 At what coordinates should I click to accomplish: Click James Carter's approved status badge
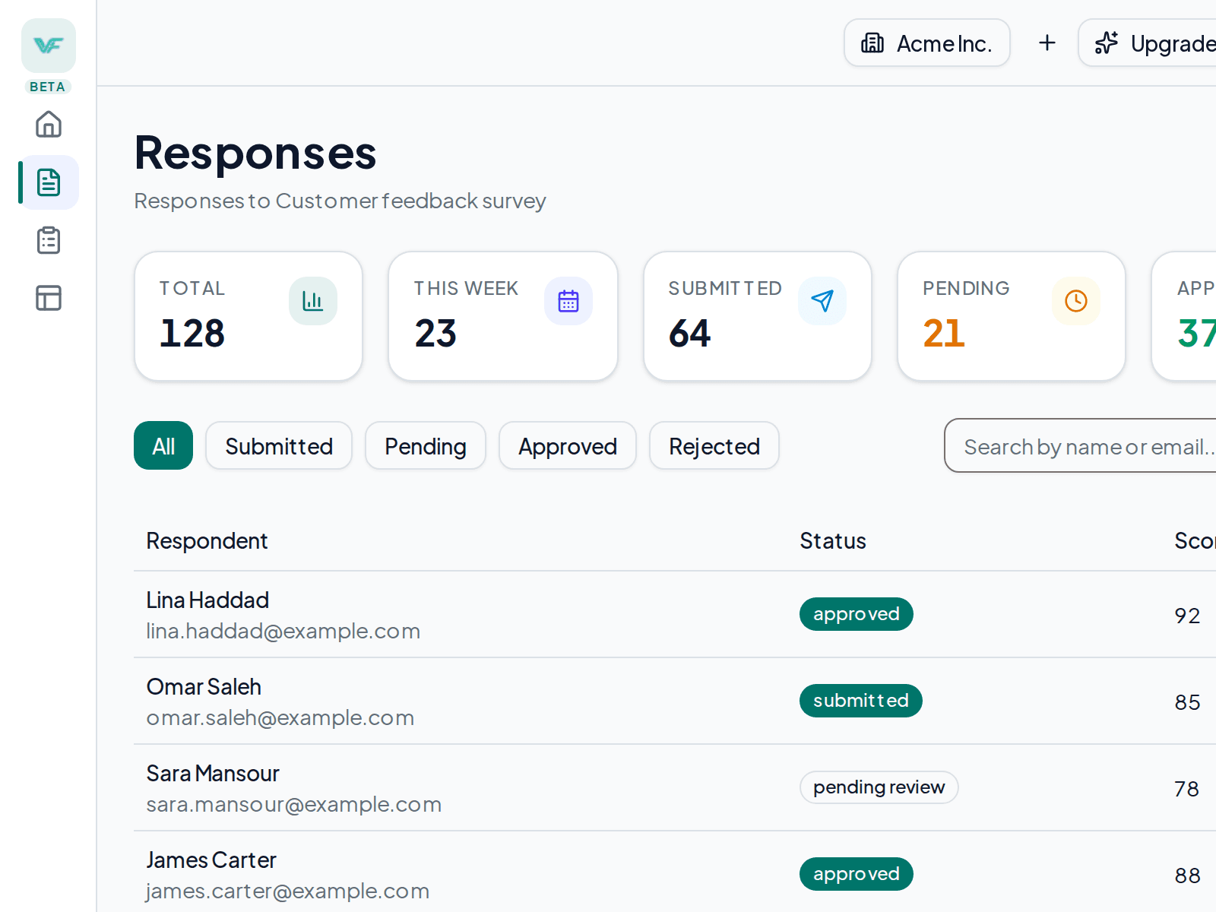(857, 874)
